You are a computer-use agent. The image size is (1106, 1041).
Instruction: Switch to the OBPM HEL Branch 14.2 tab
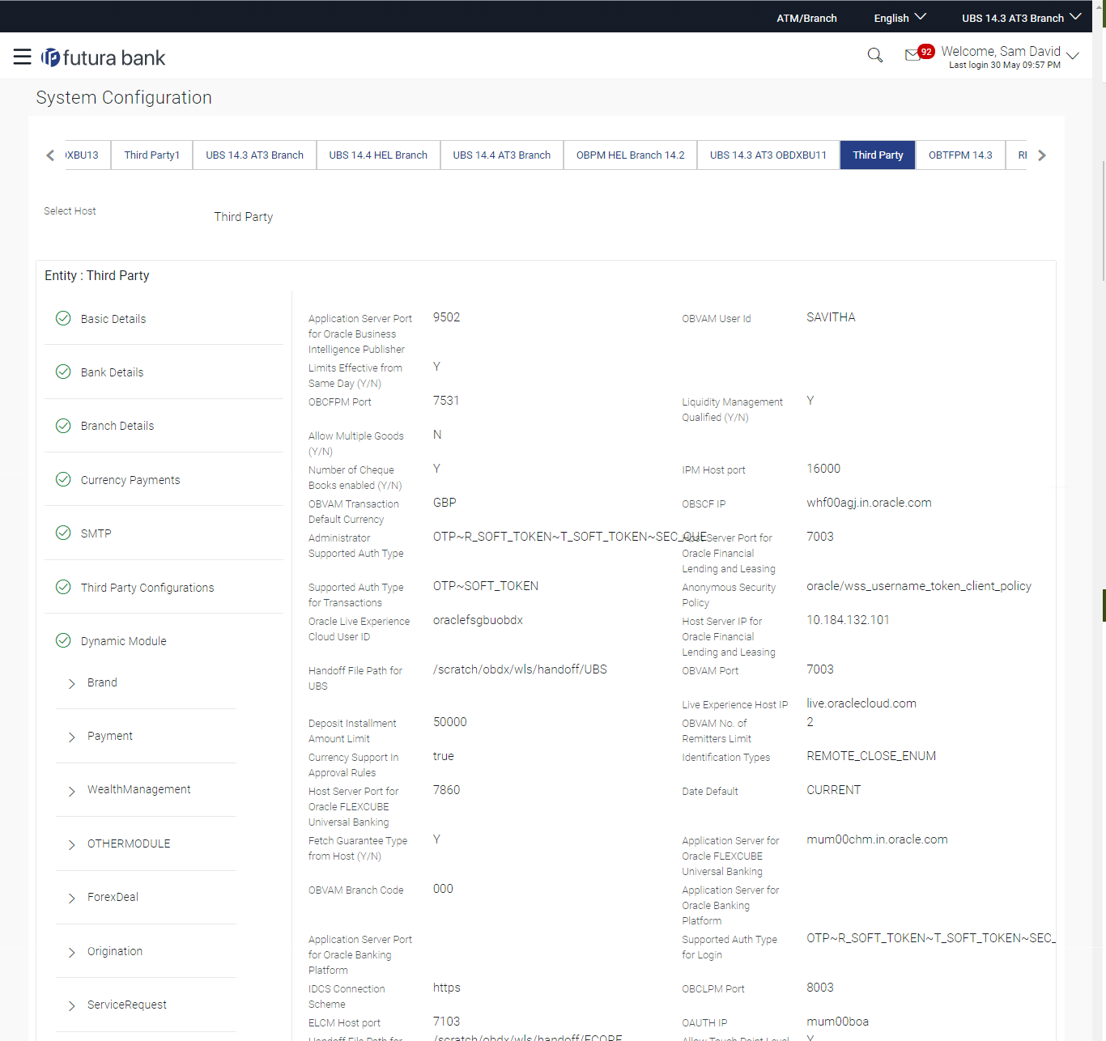tap(631, 155)
